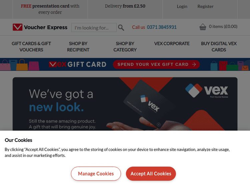The height and width of the screenshot is (188, 250).
Task: Click the Voucher Express red logo
Action: point(18,27)
